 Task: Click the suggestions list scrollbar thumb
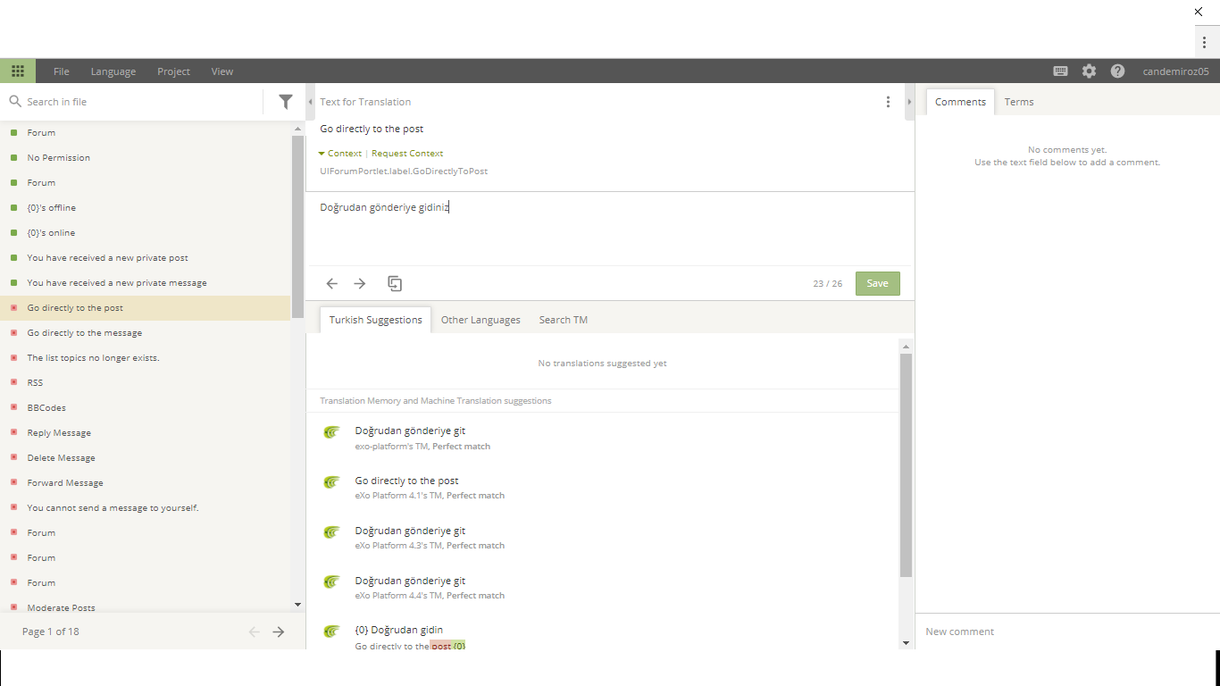(x=906, y=464)
